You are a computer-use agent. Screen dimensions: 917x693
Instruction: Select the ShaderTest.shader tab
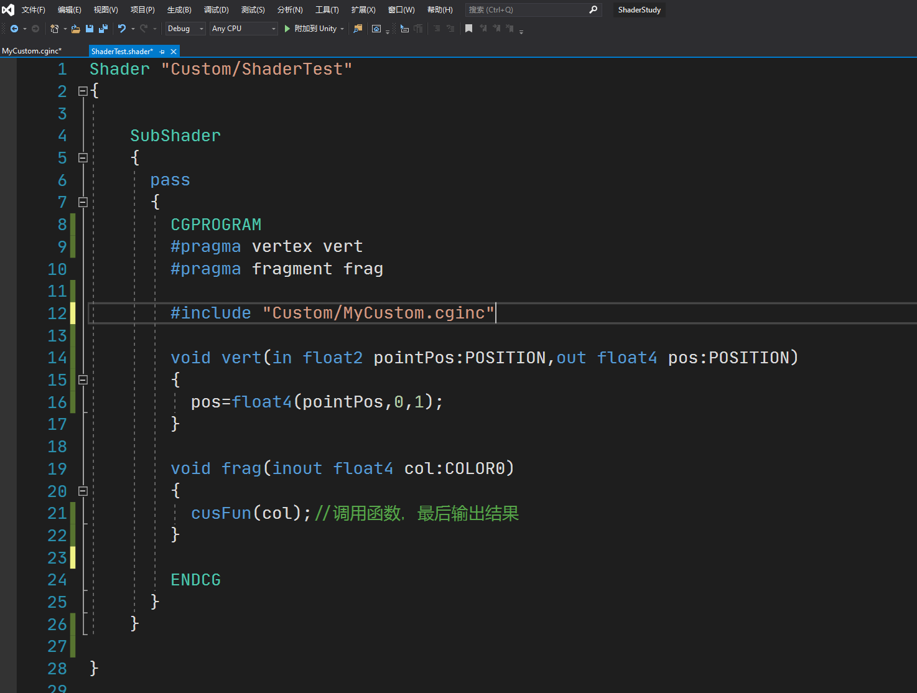tap(122, 52)
